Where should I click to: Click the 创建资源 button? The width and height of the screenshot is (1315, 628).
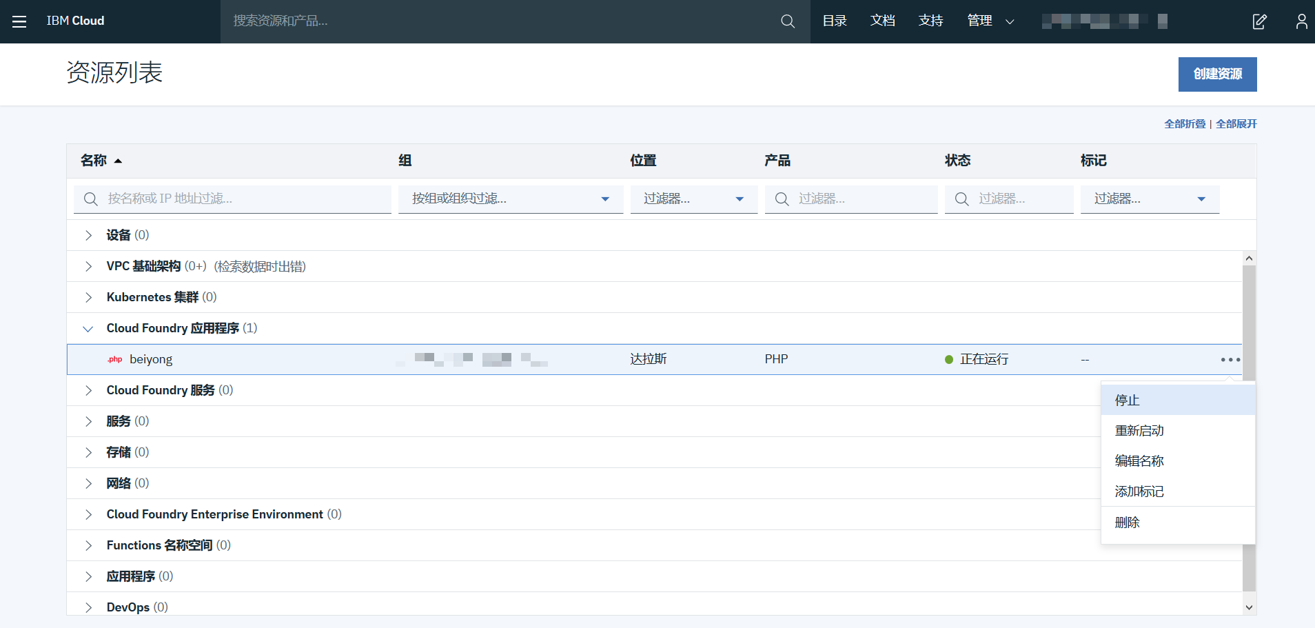coord(1217,74)
